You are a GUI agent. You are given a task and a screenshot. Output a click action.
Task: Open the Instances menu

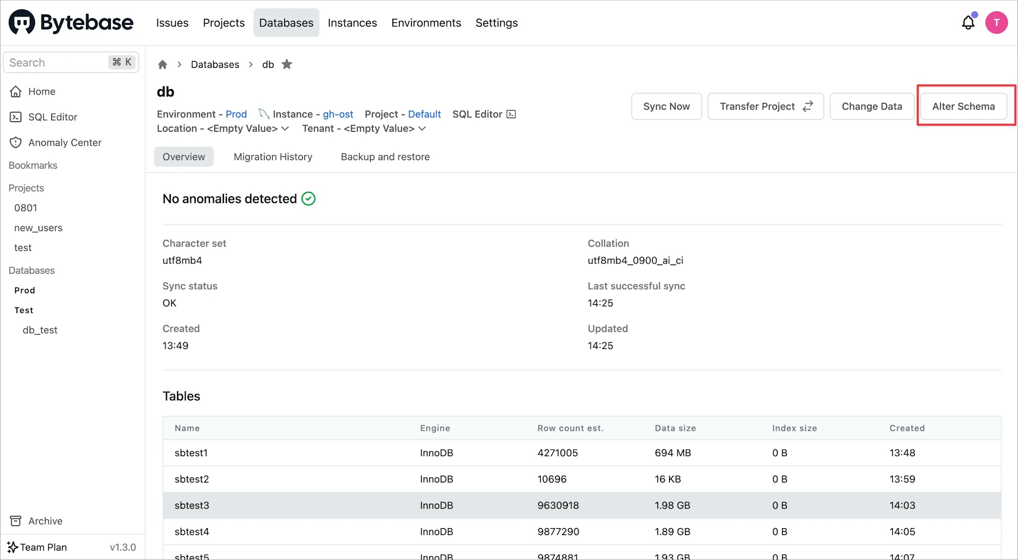point(352,23)
